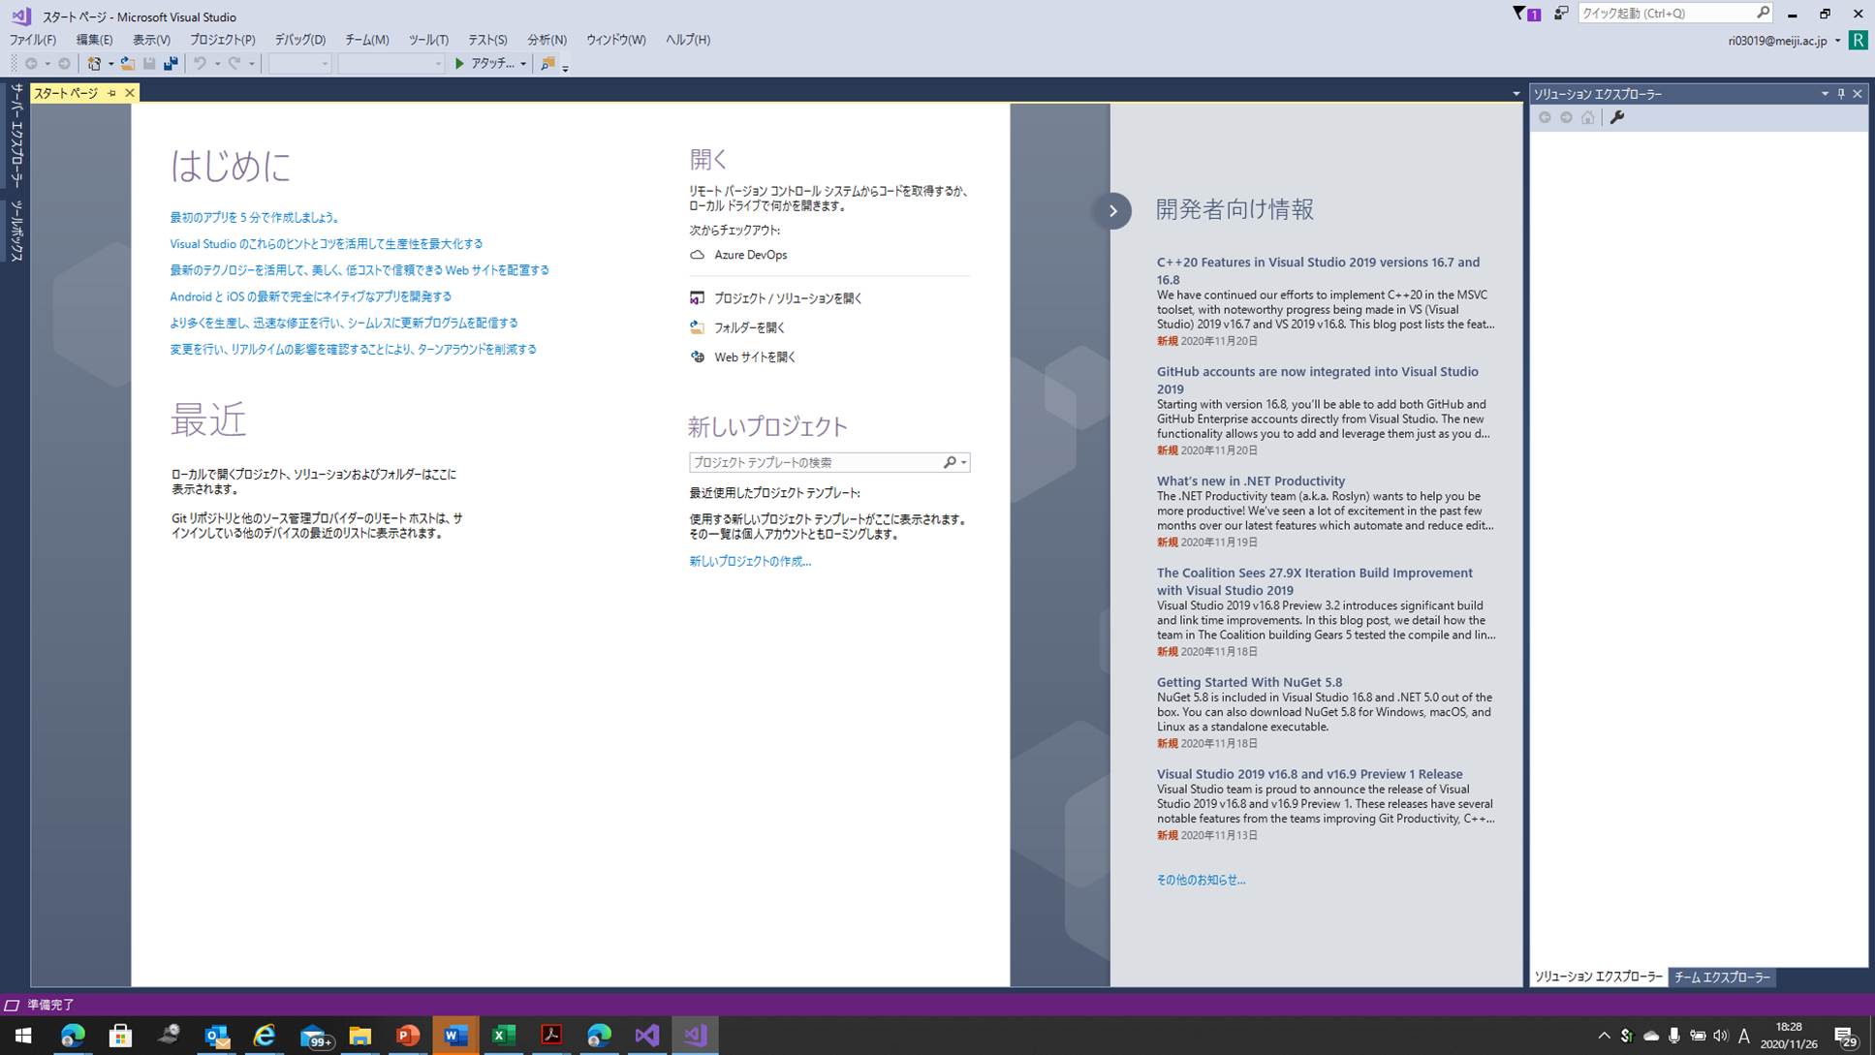Collapse the developer news panel arrow

pos(1113,210)
